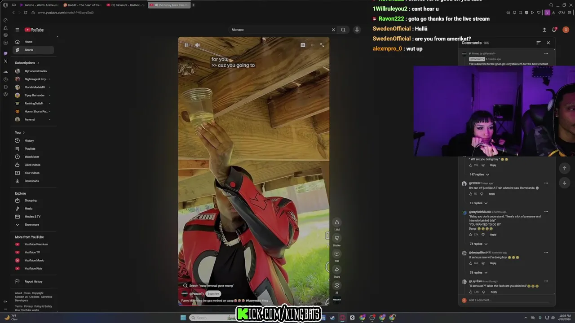The width and height of the screenshot is (575, 323).
Task: Expand the 12 replies thread
Action: 478,203
